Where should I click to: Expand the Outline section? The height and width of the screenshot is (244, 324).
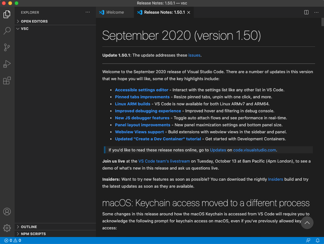[55, 227]
